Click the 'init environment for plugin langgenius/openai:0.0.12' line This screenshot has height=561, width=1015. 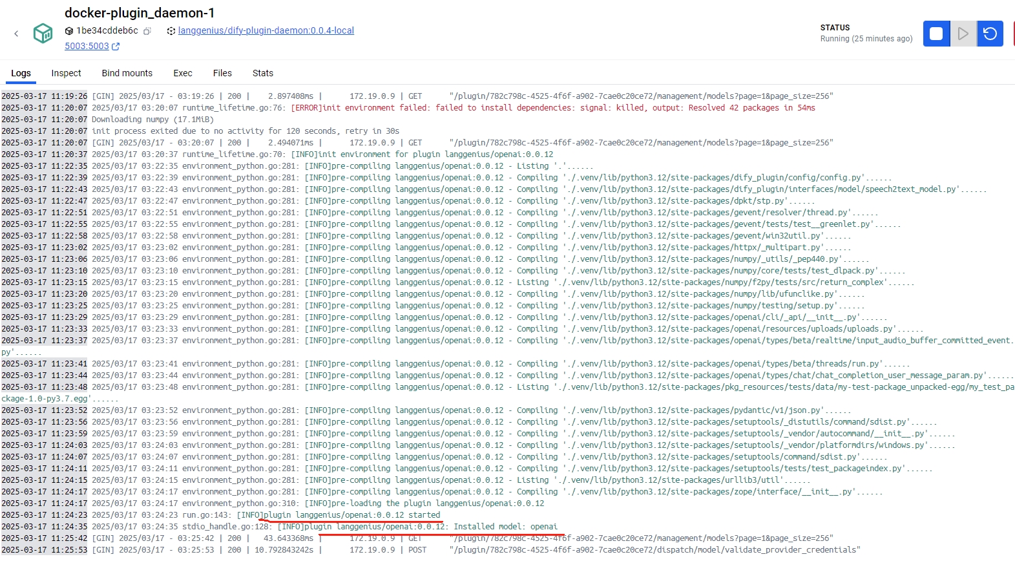277,154
